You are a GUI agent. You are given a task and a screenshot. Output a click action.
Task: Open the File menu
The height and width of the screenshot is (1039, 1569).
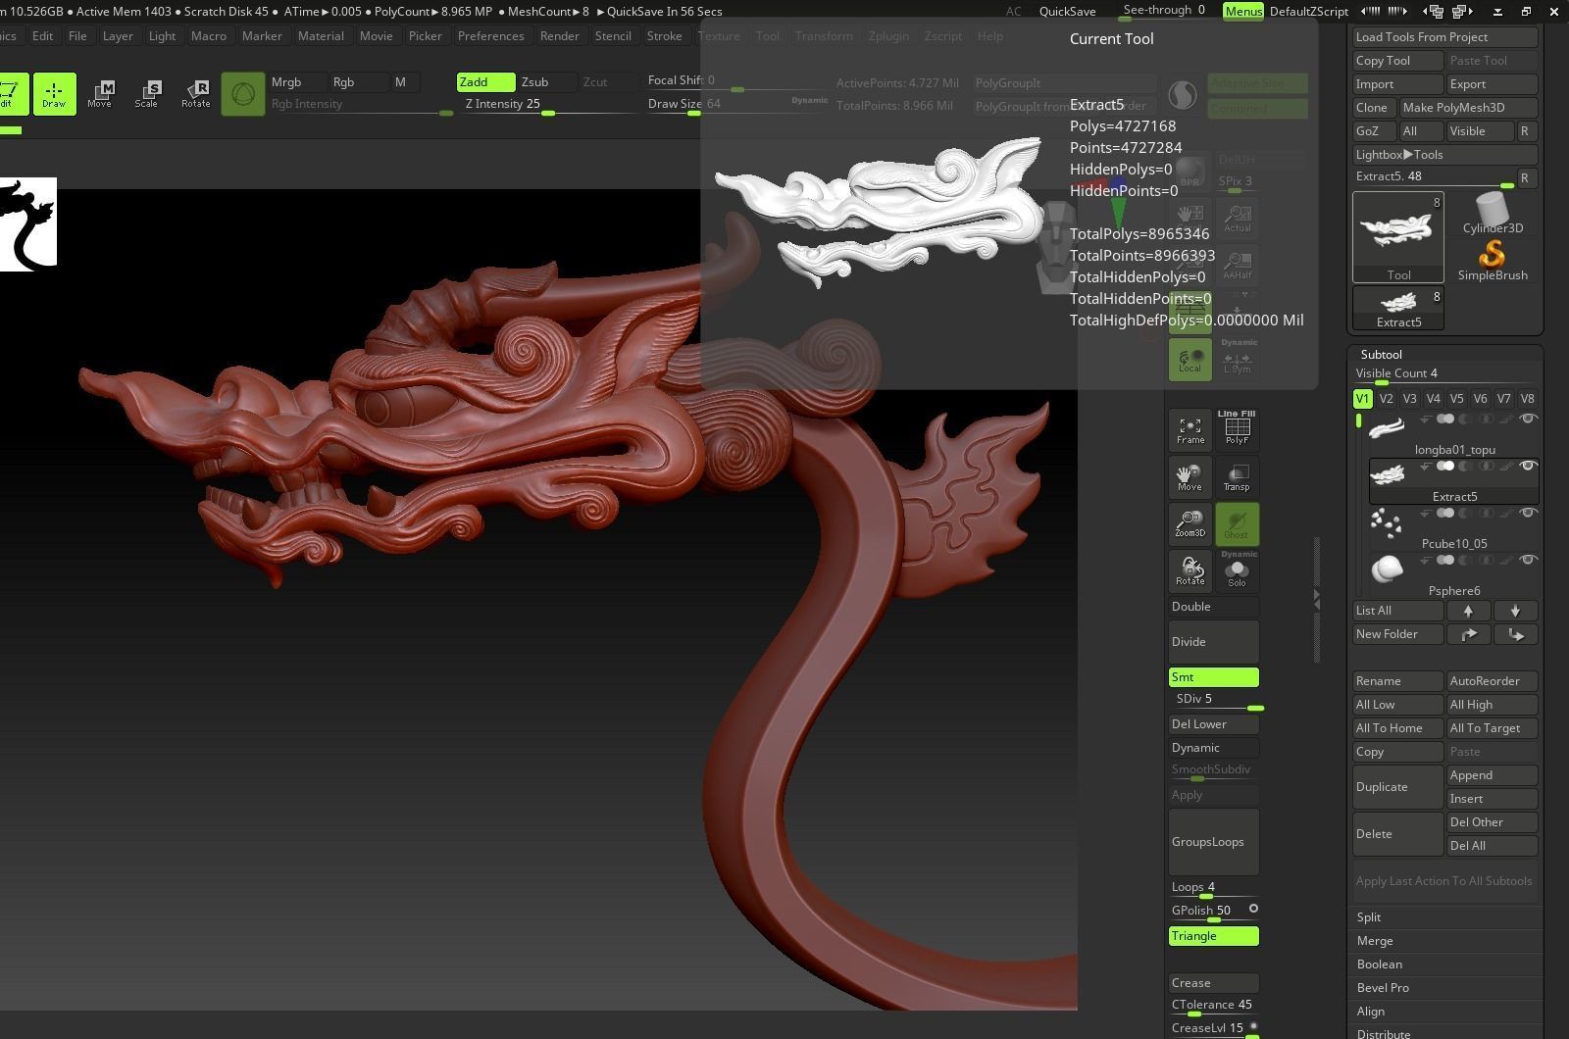coord(77,36)
